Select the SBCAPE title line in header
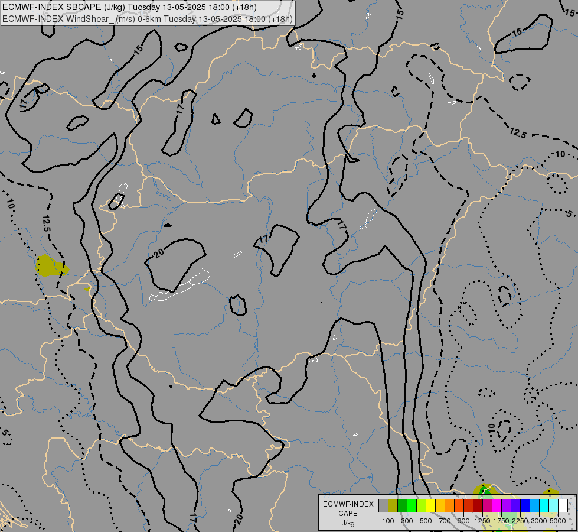The height and width of the screenshot is (532, 578). (x=130, y=7)
